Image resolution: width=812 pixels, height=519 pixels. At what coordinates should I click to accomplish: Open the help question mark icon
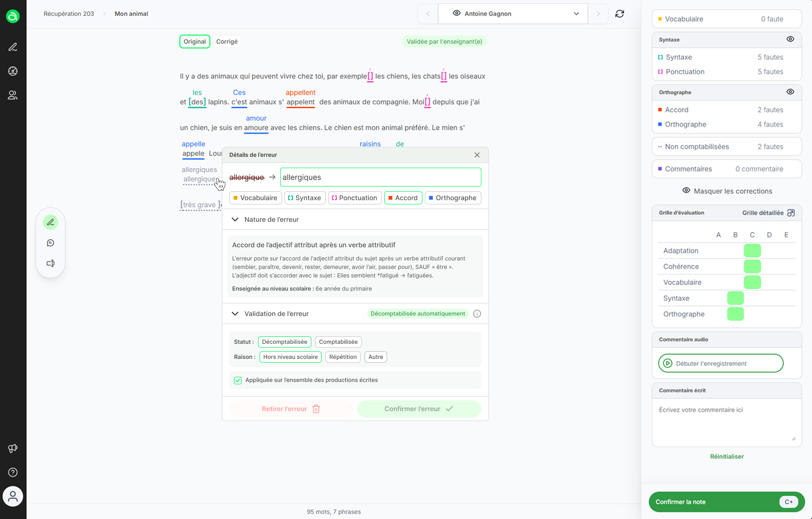(x=13, y=472)
